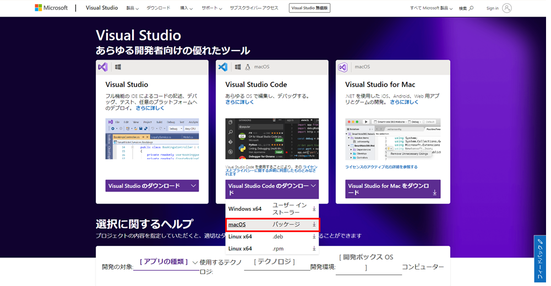Screen dimensions: 551x286
Task: Open the Visual Studio home link
Action: pyautogui.click(x=101, y=8)
